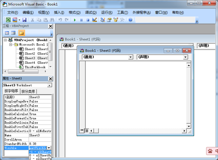Click the (名称) property value Sheet3
This screenshot has width=218, height=160.
pos(40,97)
